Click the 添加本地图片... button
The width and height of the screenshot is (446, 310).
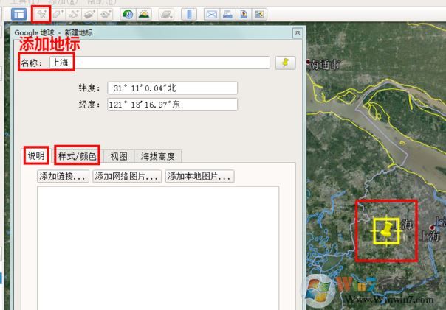click(199, 176)
